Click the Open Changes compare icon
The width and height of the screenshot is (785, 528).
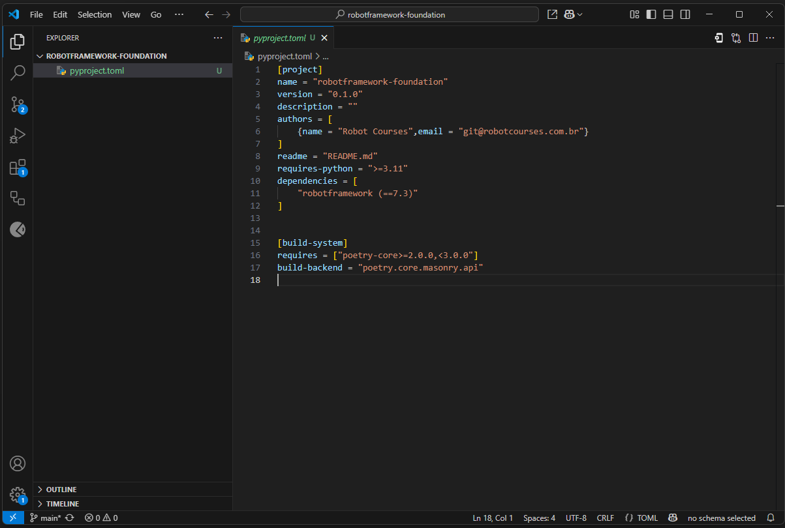736,38
